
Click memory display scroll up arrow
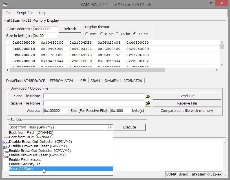point(222,42)
